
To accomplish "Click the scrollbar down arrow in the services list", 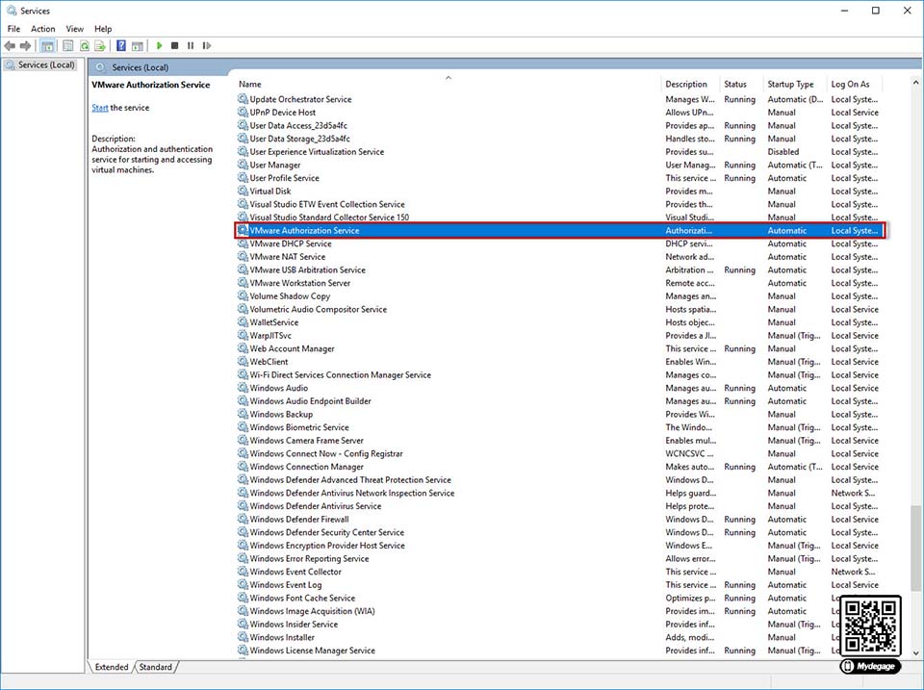I will (915, 652).
